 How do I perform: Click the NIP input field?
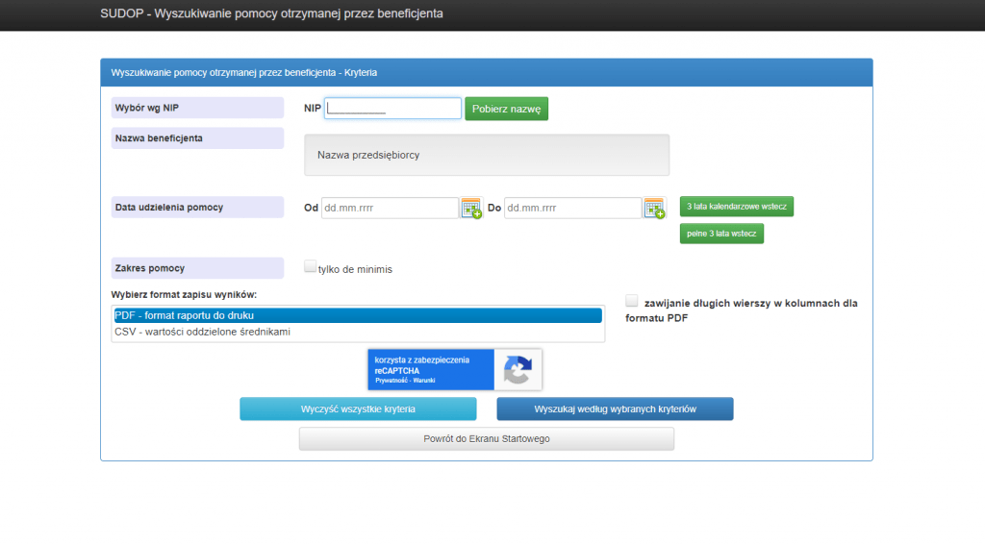click(392, 109)
